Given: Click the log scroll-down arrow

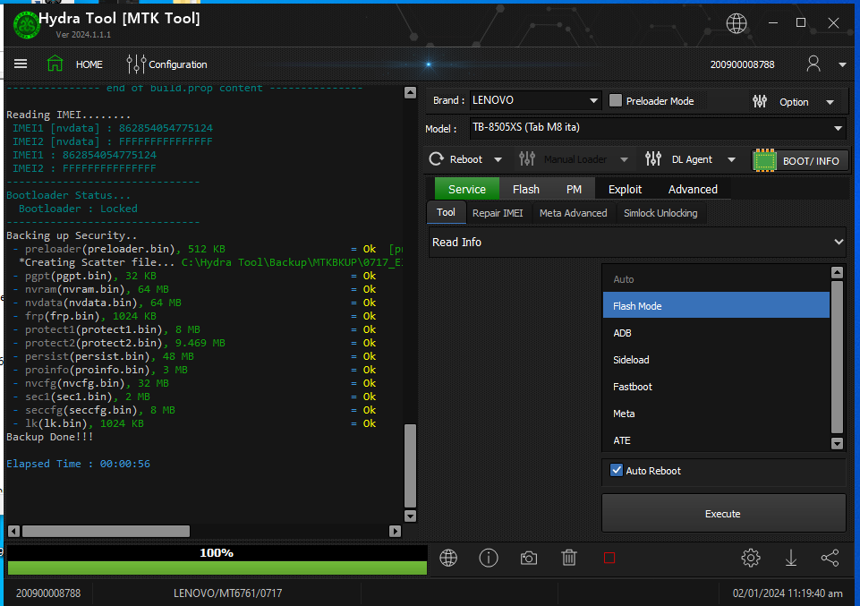Looking at the screenshot, I should [x=410, y=516].
